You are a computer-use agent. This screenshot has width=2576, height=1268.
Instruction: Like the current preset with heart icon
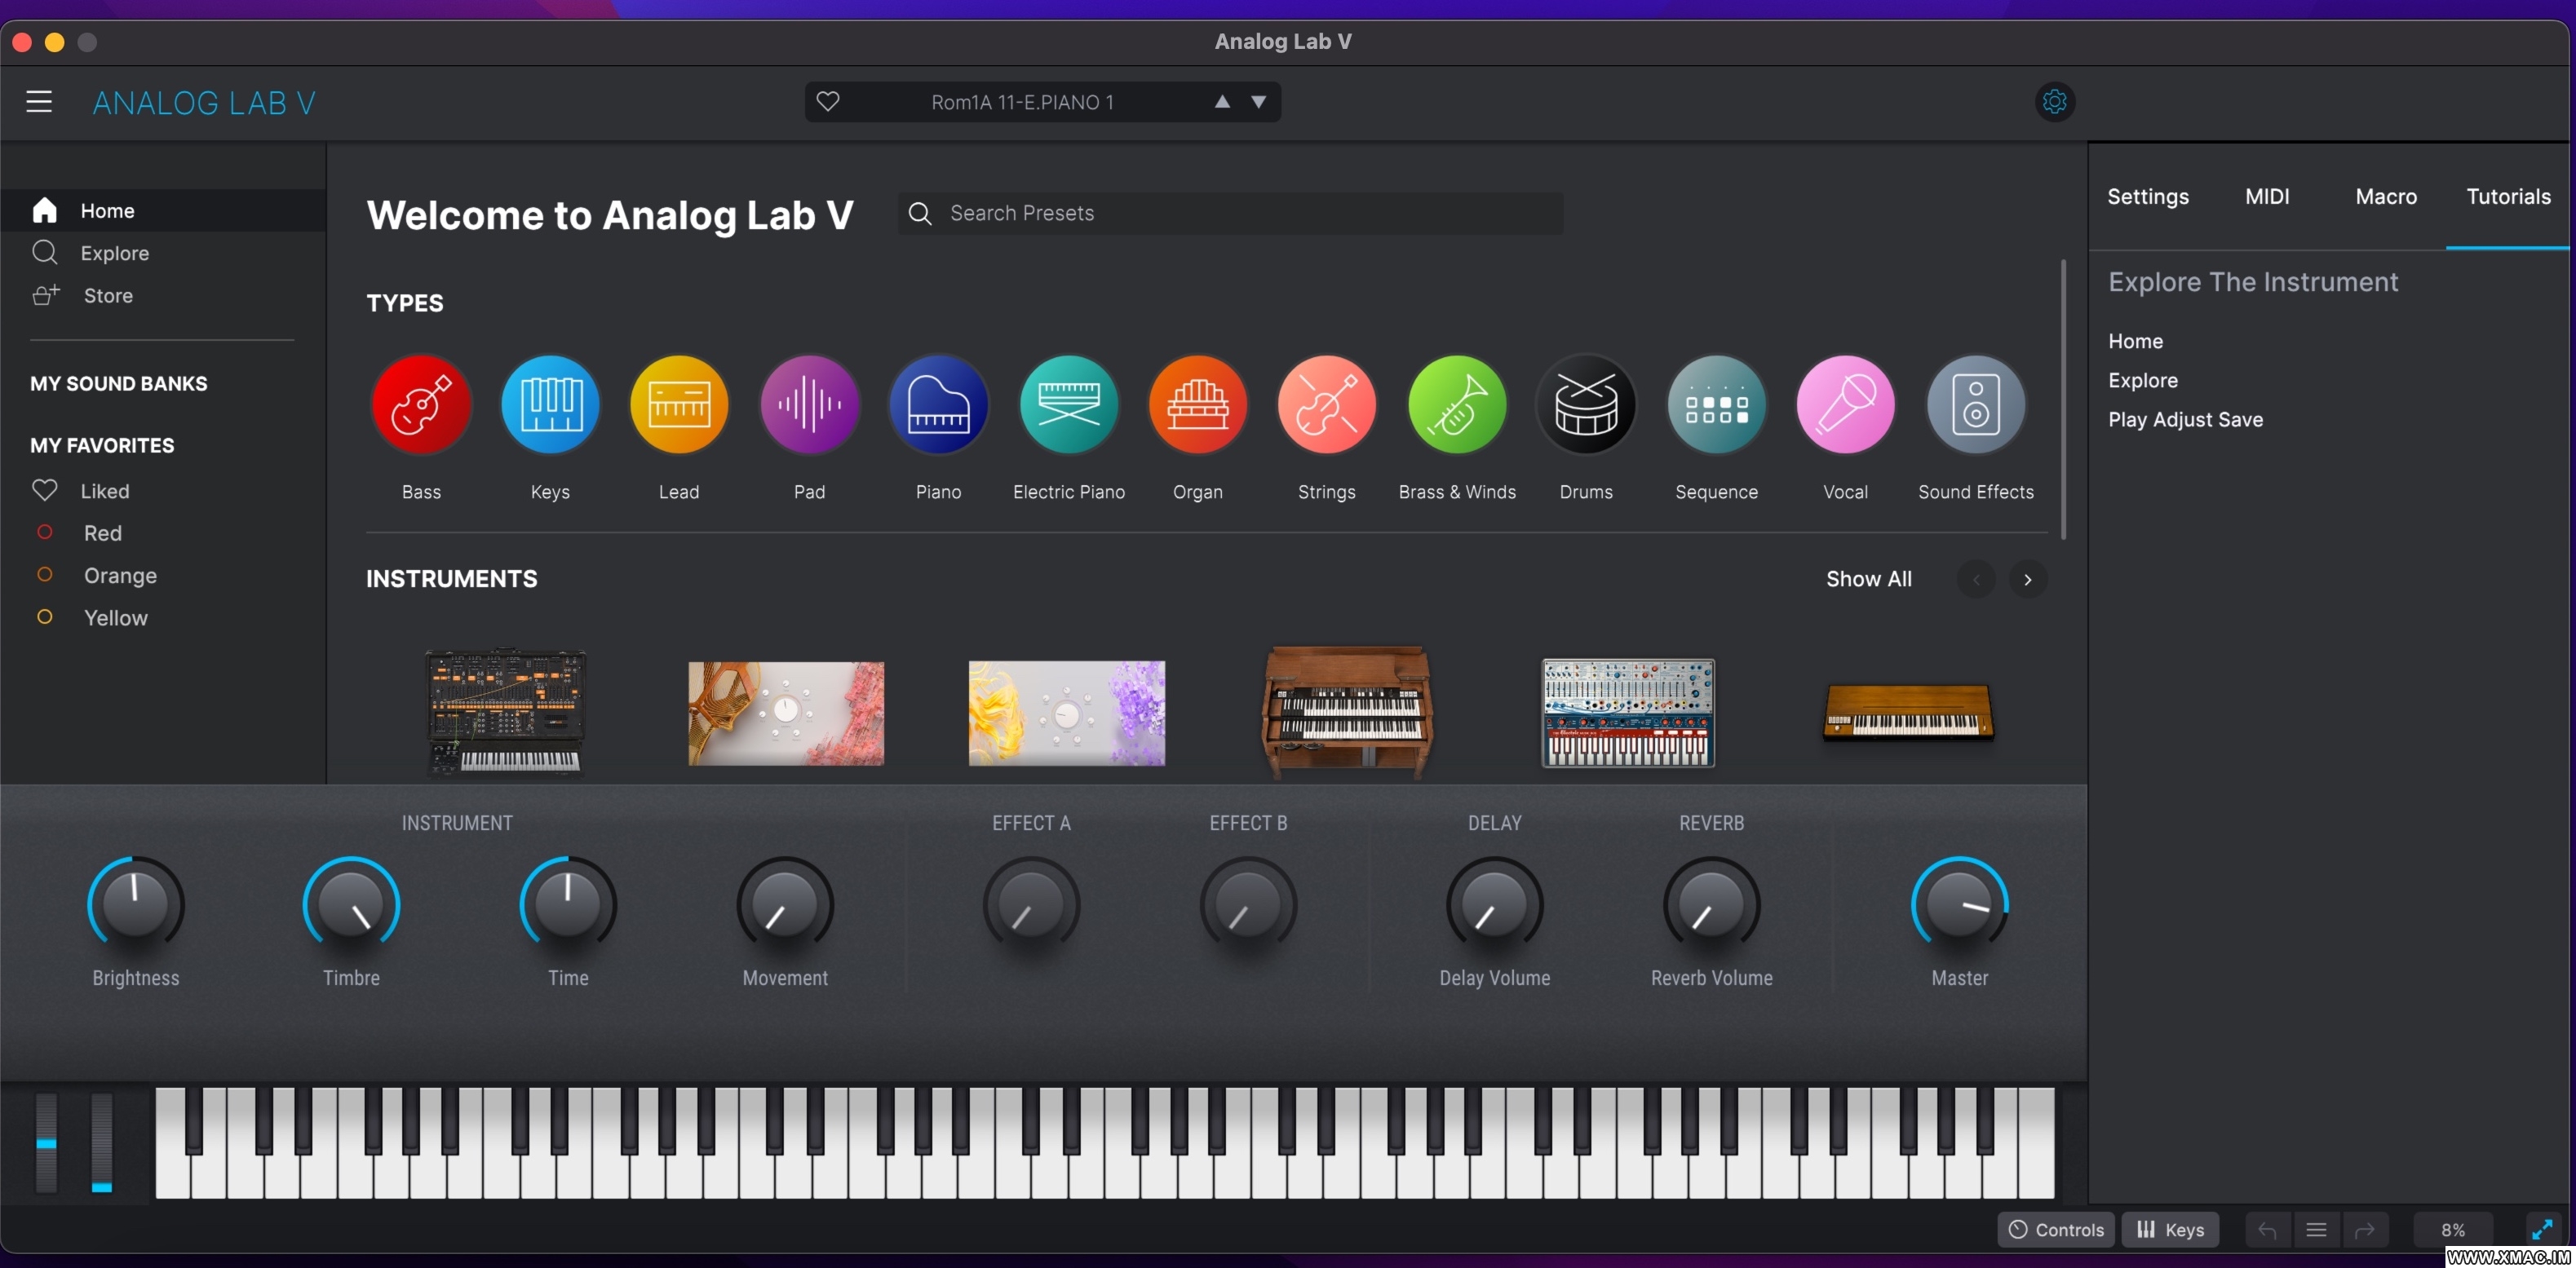pyautogui.click(x=828, y=102)
